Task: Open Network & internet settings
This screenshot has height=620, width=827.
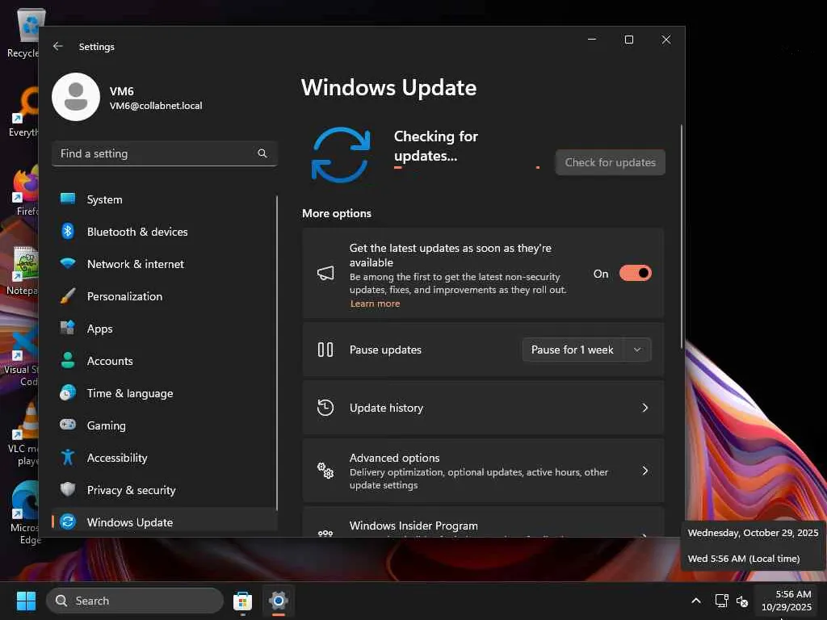Action: pyautogui.click(x=164, y=264)
